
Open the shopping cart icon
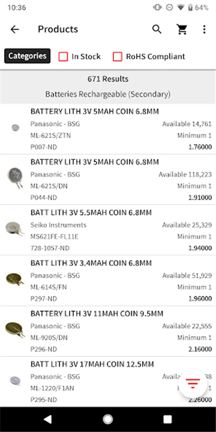coord(182,29)
